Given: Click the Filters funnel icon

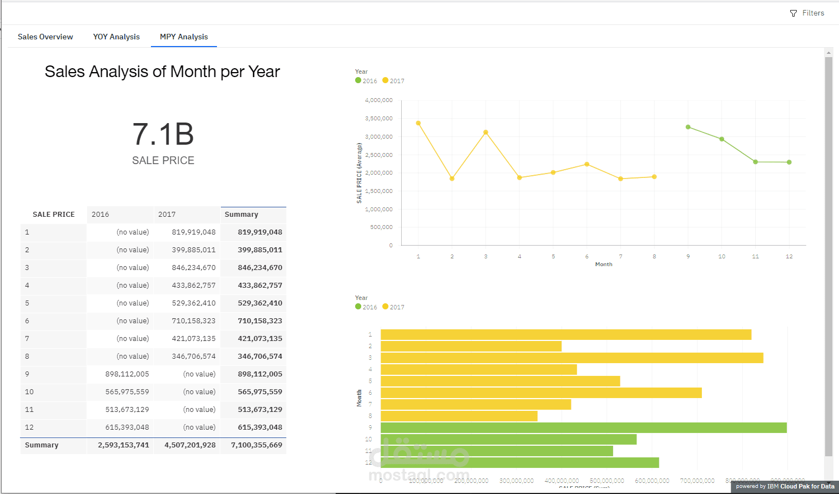Looking at the screenshot, I should (793, 13).
